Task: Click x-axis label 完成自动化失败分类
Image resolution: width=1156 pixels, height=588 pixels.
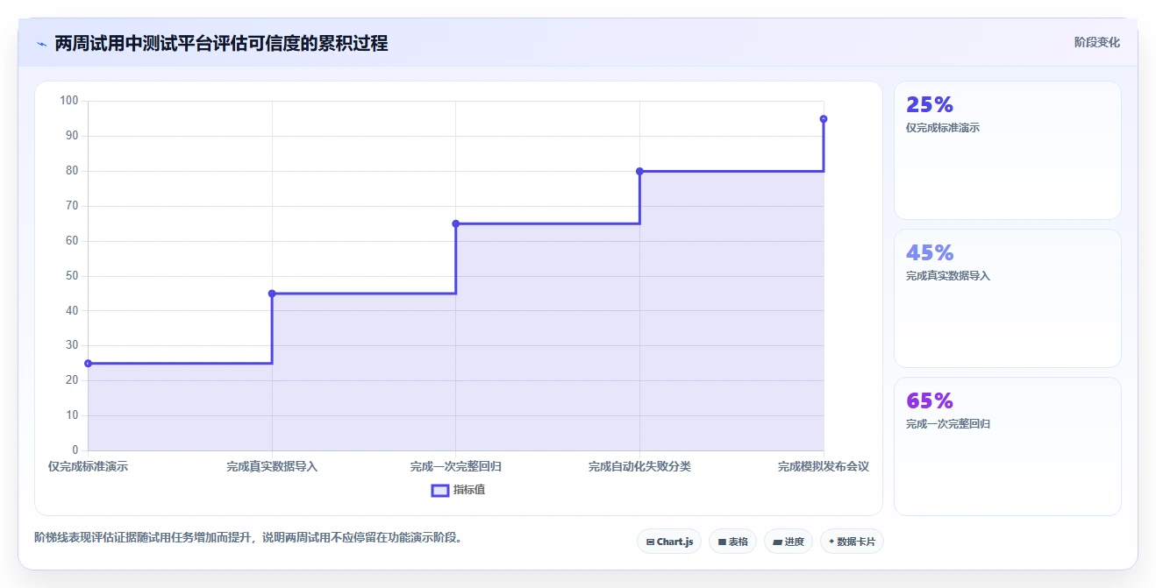Action: coord(639,466)
